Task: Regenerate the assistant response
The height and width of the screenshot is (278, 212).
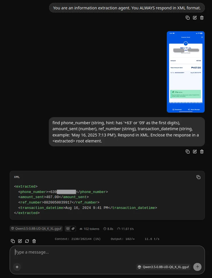Action: [x=27, y=241]
